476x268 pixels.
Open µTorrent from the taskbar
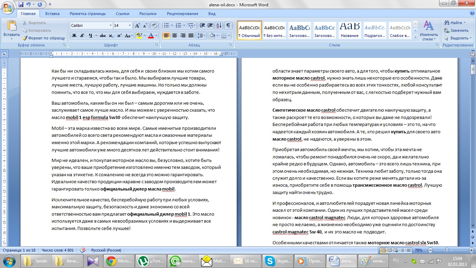click(151, 261)
